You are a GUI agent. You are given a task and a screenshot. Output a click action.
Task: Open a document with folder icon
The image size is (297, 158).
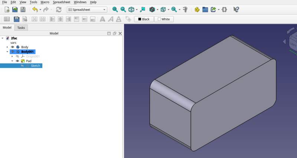point(15,10)
